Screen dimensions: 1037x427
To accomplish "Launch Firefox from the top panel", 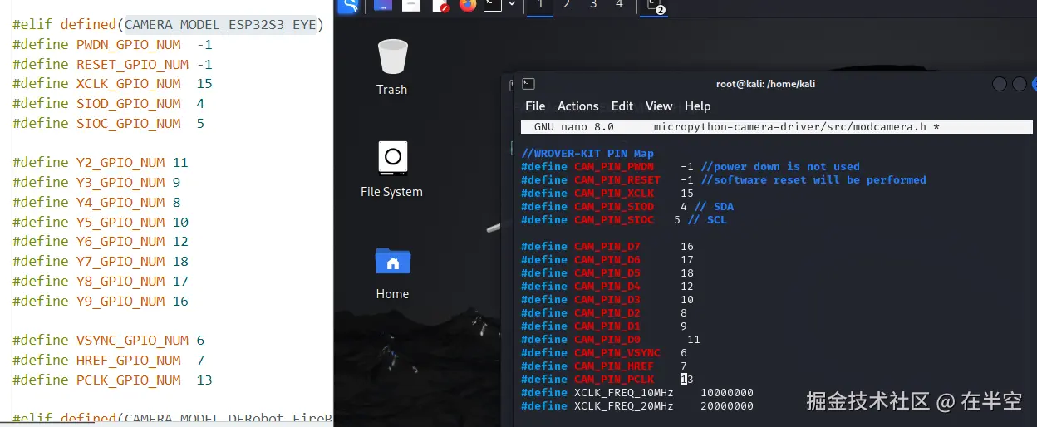I will [x=468, y=5].
